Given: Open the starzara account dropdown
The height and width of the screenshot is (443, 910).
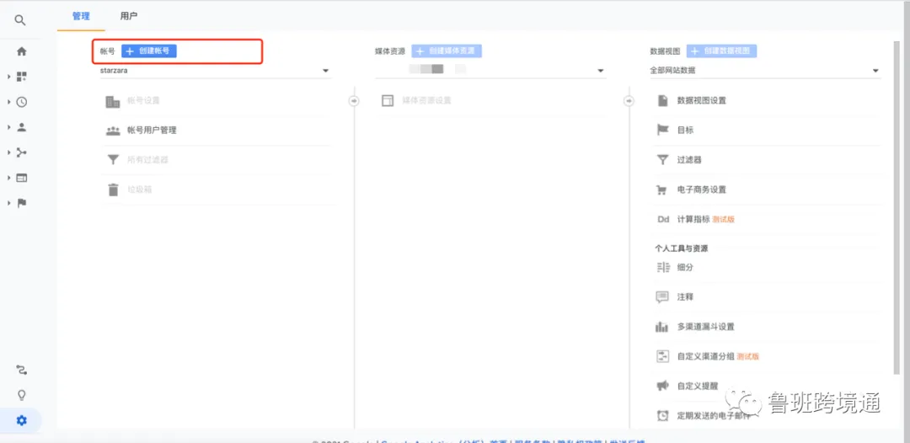Looking at the screenshot, I should click(x=216, y=71).
